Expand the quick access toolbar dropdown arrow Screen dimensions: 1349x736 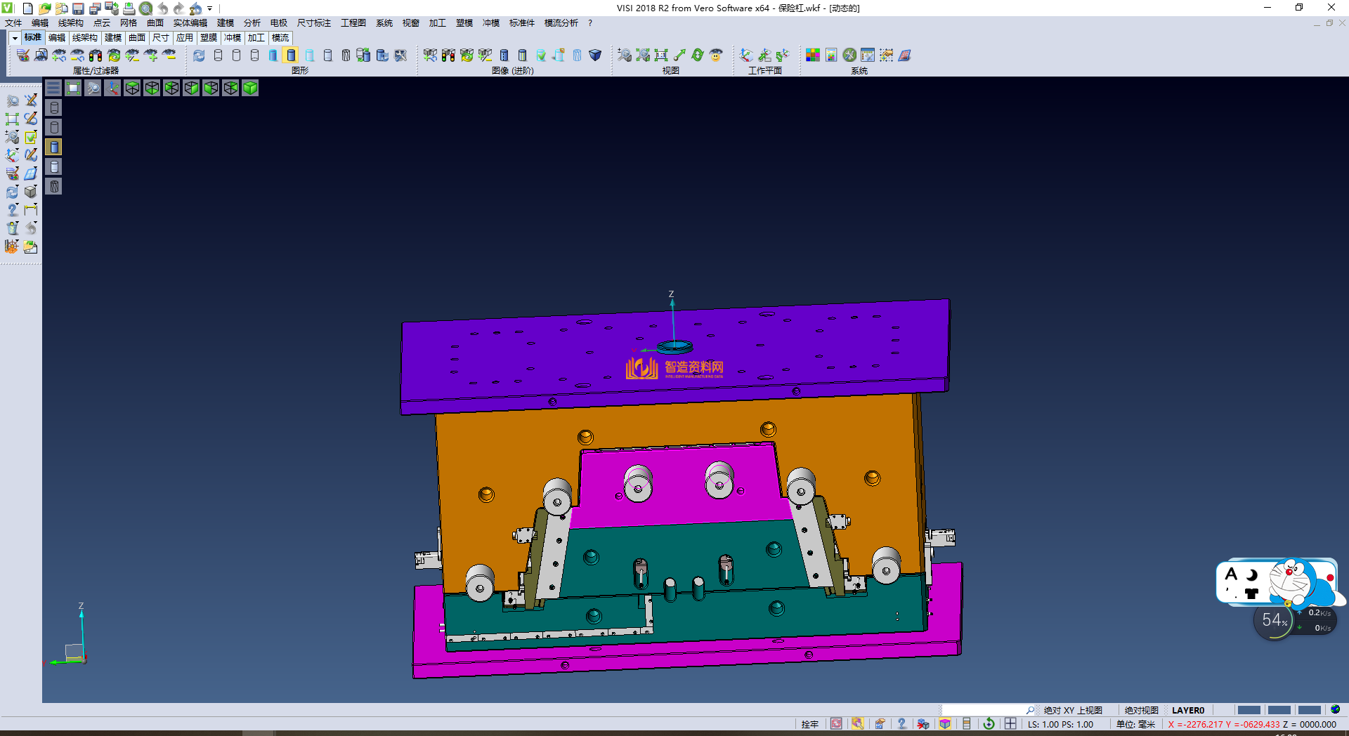pos(210,8)
